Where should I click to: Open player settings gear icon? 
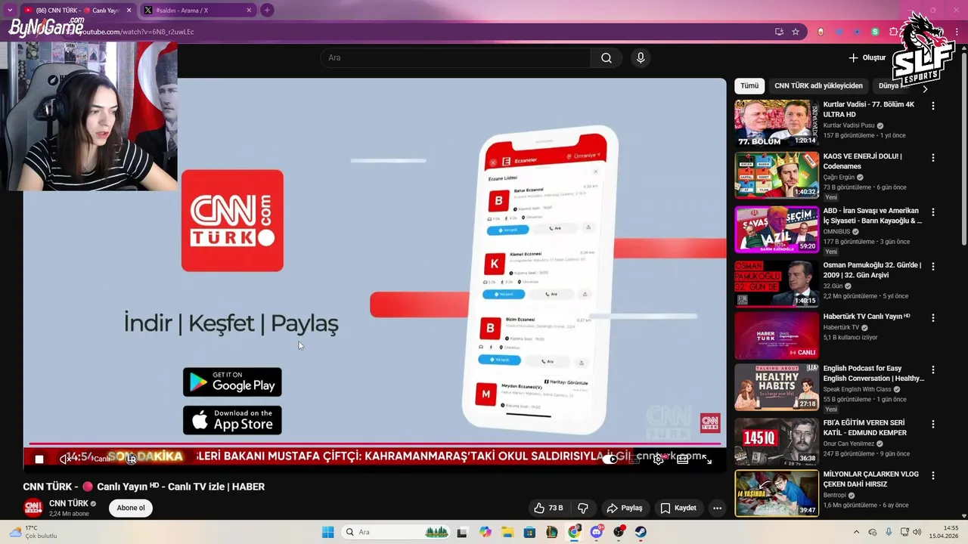pos(658,459)
